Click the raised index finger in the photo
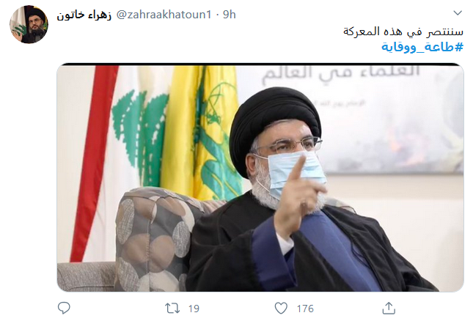This screenshot has height=321, width=473. tap(298, 169)
